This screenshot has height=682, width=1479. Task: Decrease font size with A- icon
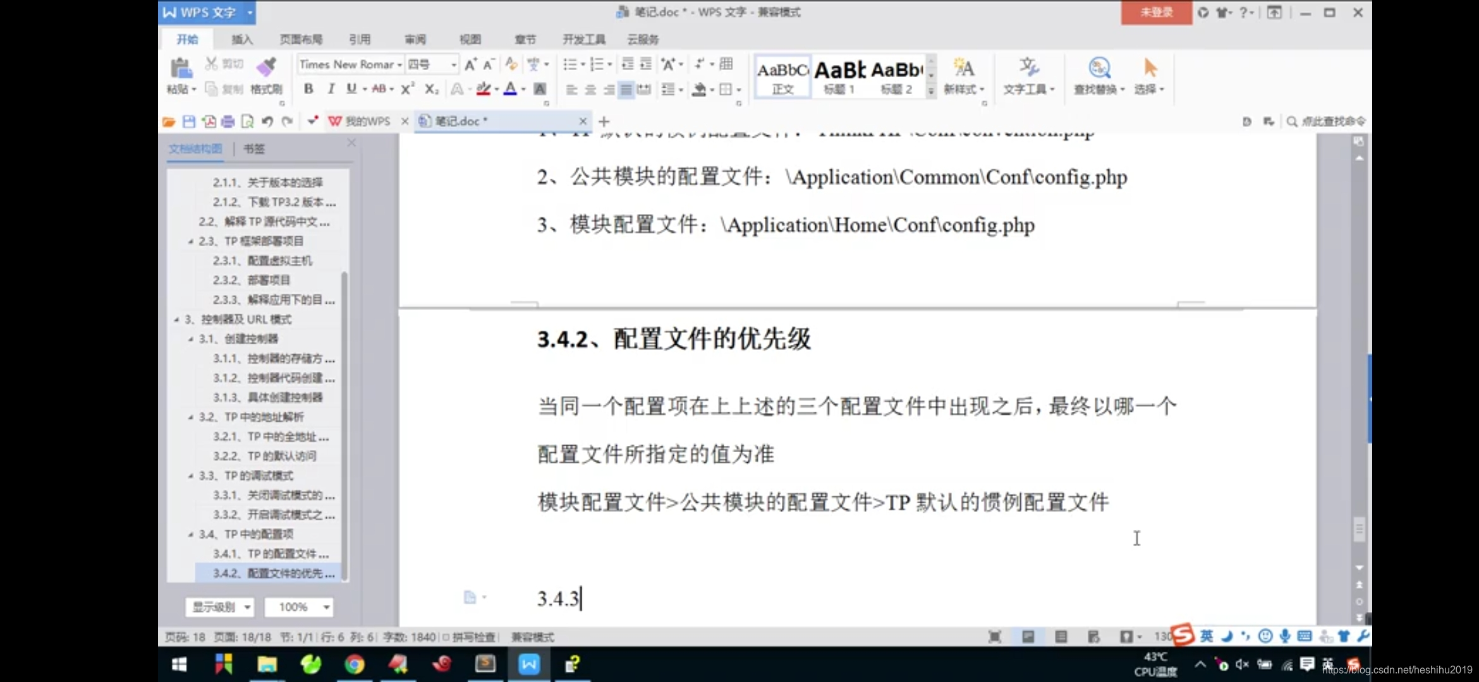pyautogui.click(x=489, y=64)
